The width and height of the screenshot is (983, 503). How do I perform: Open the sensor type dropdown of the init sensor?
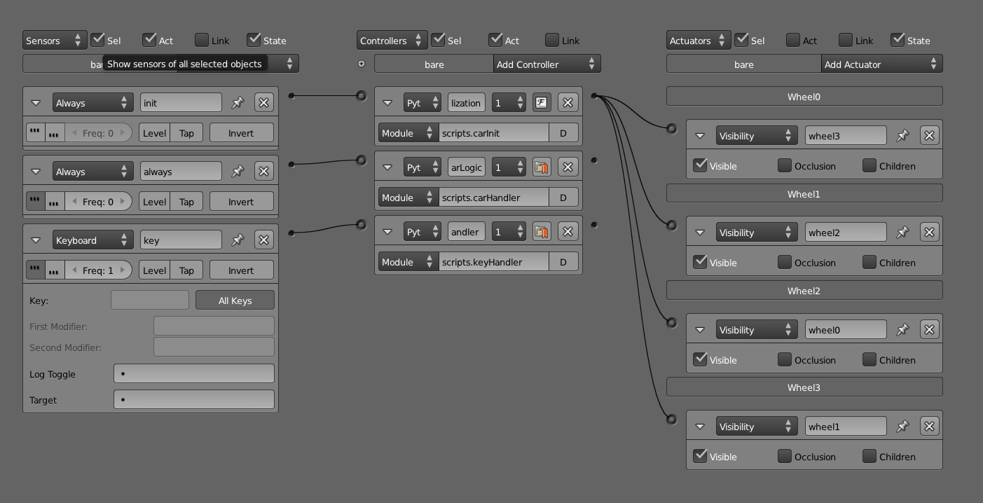92,102
